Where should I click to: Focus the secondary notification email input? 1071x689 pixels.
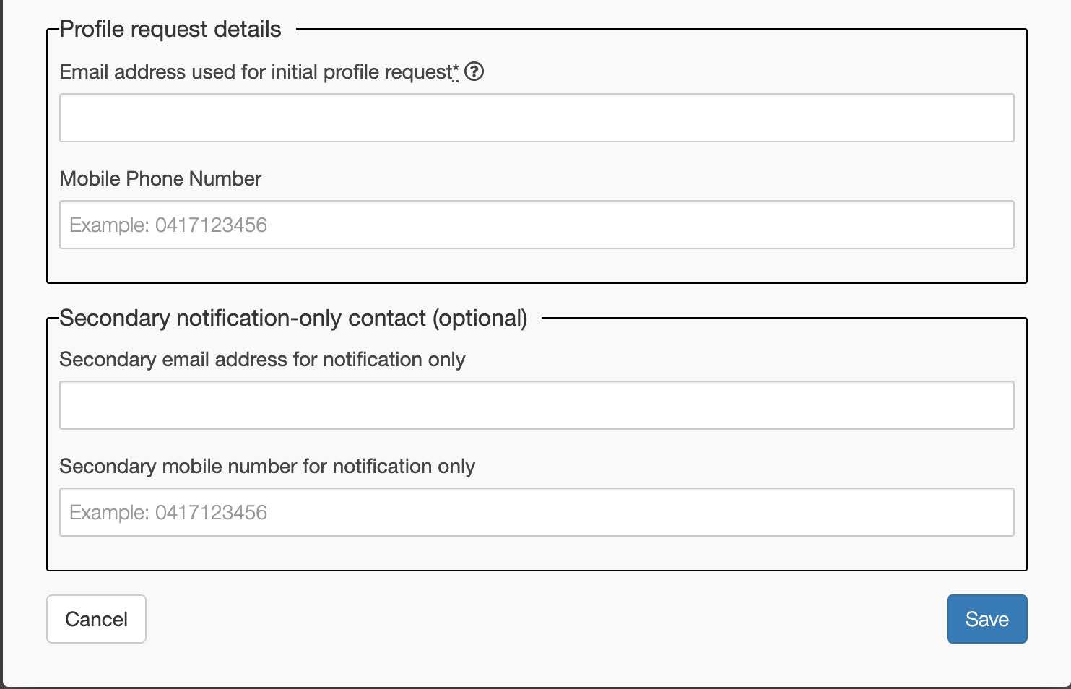tap(537, 405)
